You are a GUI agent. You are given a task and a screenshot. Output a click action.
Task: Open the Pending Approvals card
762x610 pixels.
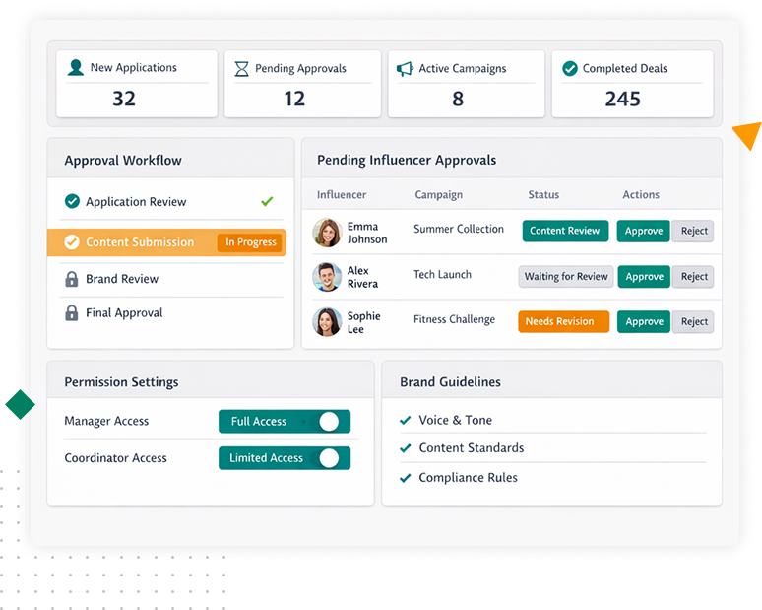302,84
